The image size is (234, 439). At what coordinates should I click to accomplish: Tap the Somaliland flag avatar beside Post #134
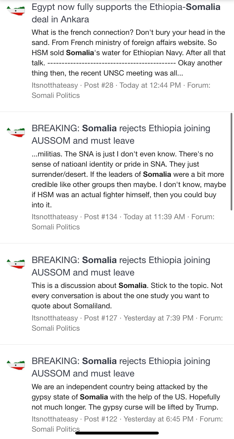(x=16, y=132)
